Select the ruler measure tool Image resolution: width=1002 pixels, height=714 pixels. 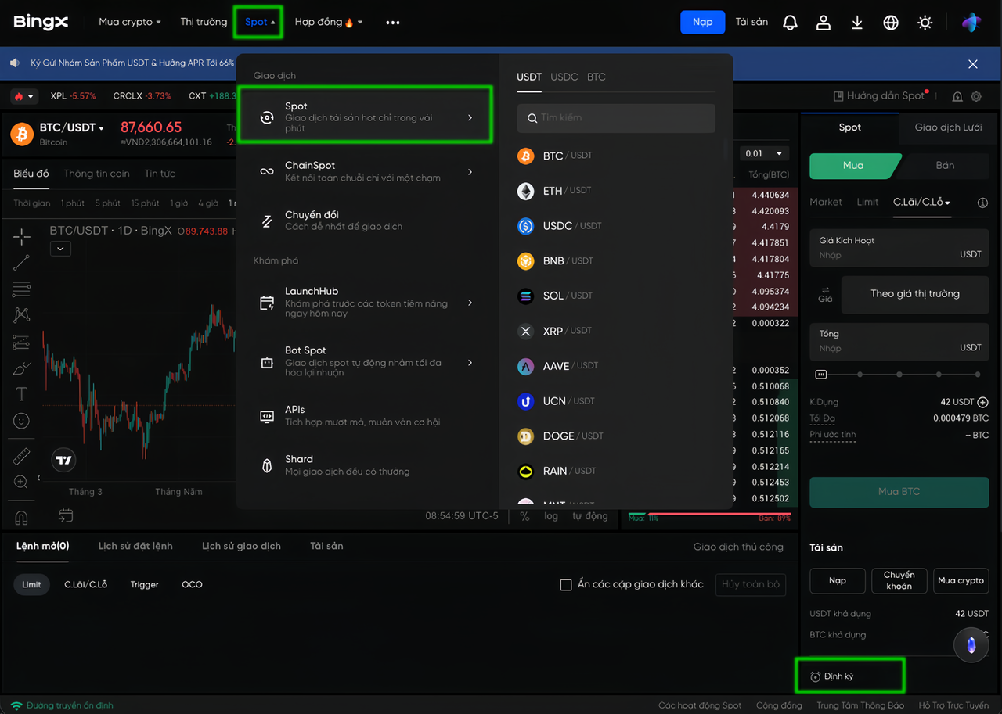click(21, 455)
